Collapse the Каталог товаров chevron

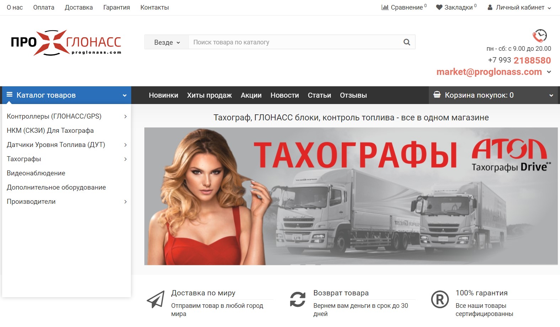[x=124, y=95]
